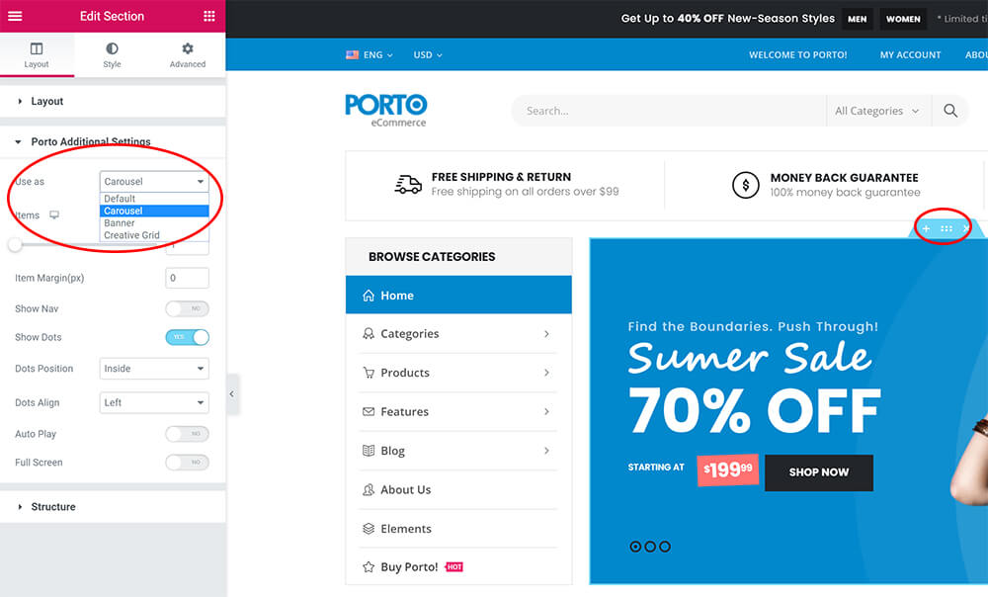Select Banner from the Use as list

(x=120, y=223)
